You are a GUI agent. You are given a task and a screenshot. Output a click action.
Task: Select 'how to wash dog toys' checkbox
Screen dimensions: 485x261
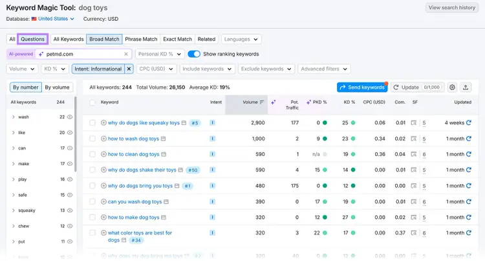[x=92, y=139]
